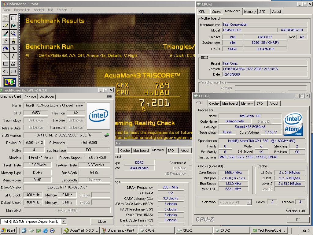Switch to the Sensors tab in GPU-Z
This screenshot has width=313, height=235.
pyautogui.click(x=30, y=97)
